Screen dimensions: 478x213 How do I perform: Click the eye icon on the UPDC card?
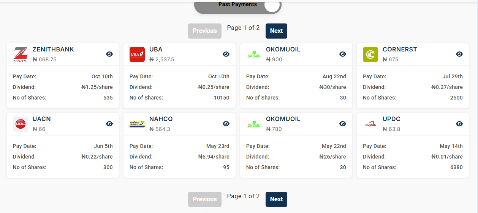459,124
